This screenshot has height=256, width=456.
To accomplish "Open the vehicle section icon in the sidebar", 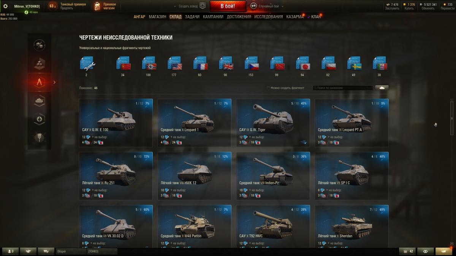I will [x=40, y=101].
